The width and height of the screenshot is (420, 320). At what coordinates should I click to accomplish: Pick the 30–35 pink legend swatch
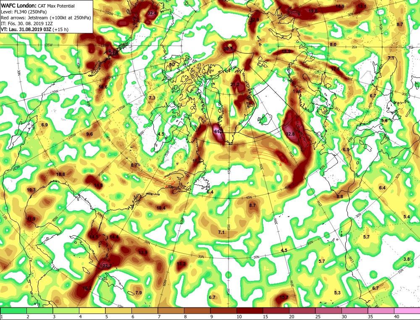click(x=354, y=311)
